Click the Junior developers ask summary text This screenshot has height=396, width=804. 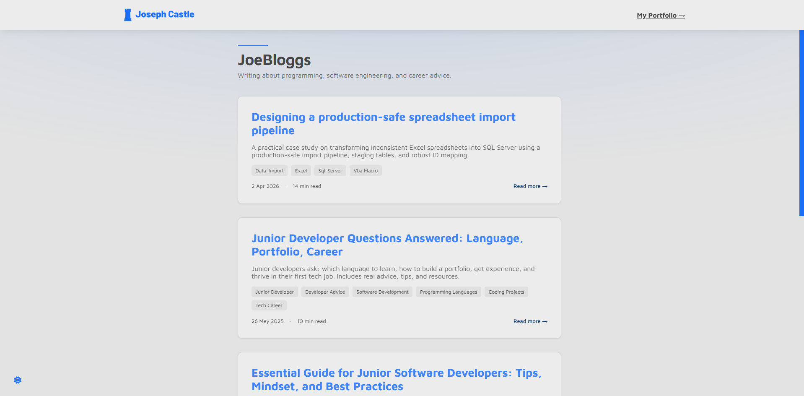click(393, 273)
